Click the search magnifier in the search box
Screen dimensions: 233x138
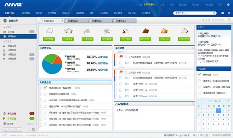(214, 13)
